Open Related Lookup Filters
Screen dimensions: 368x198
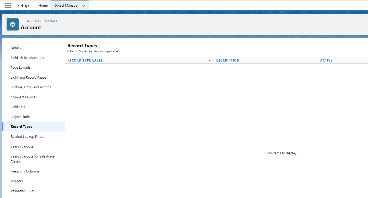tap(27, 137)
